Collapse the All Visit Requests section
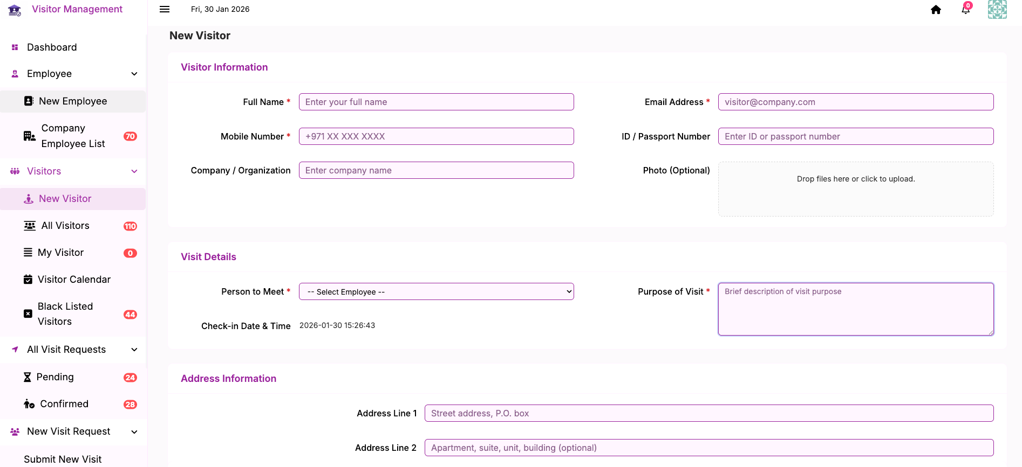Screen dimensions: 1022x467 tap(134, 350)
